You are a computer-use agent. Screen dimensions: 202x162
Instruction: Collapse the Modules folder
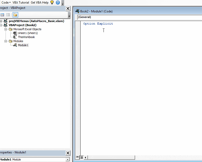pos(6,41)
